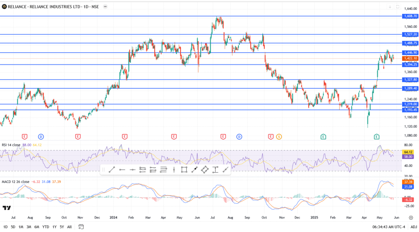Open the green earnings marker near May 2025
Image resolution: width=419 pixels, height=232 pixels.
[376, 137]
